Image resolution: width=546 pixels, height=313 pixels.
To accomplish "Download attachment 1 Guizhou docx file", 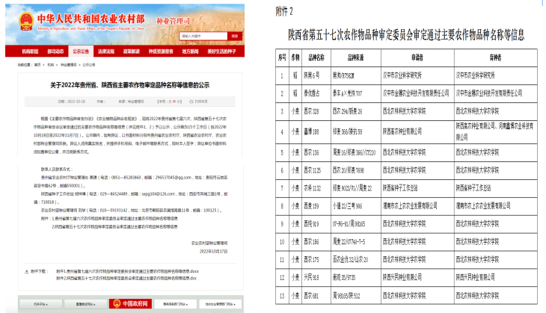I will pos(127,271).
